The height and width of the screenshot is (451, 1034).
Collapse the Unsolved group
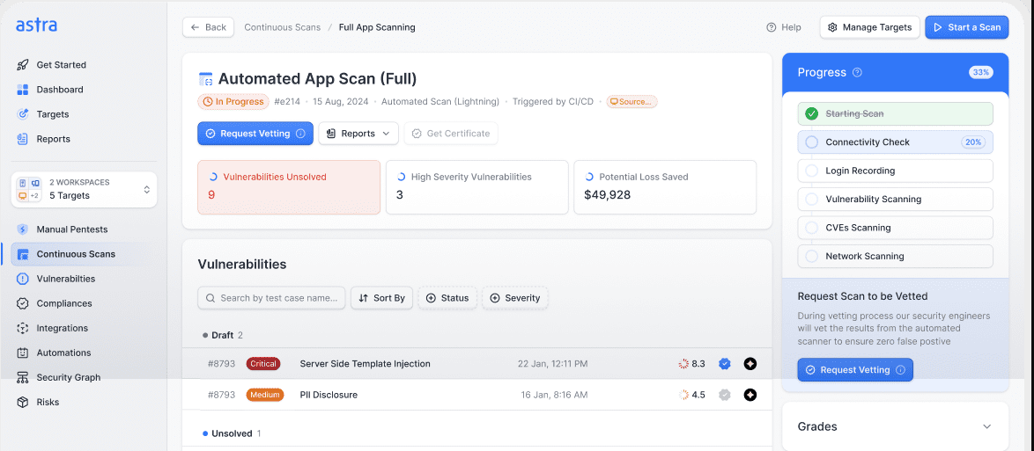(x=233, y=433)
